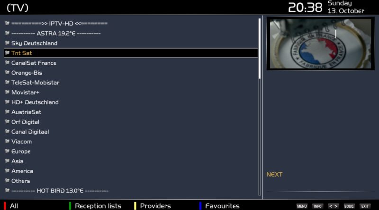379x210 pixels.
Task: Select the ASTRA 19.2°E separator row
Action: point(131,33)
